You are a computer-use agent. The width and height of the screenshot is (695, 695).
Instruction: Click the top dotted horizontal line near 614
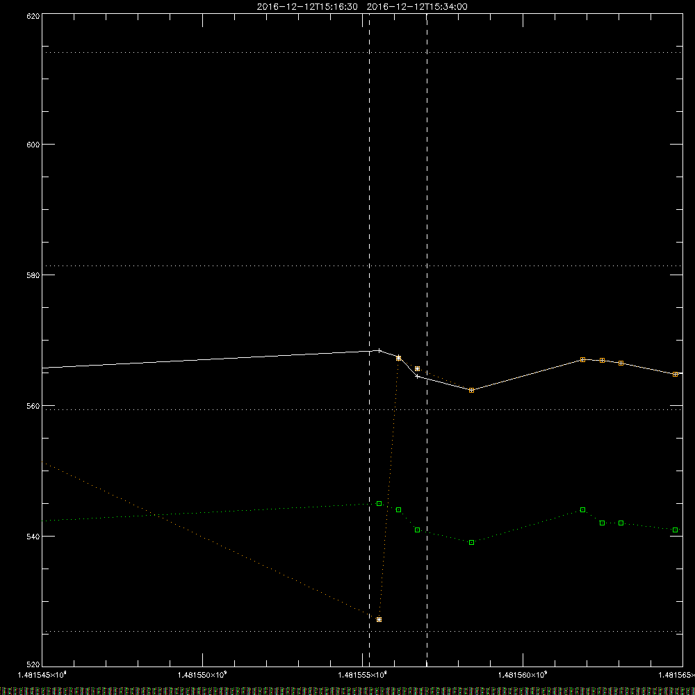pos(361,52)
